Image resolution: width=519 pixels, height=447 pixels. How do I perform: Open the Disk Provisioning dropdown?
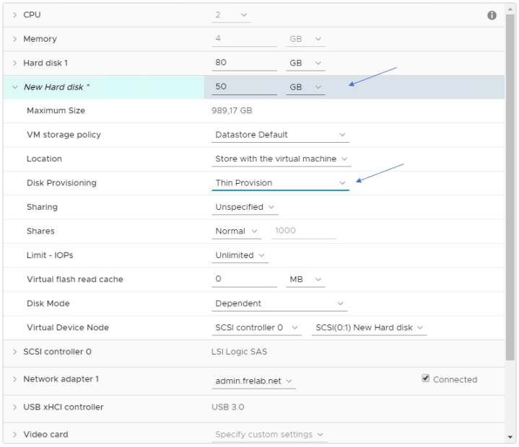tap(280, 183)
